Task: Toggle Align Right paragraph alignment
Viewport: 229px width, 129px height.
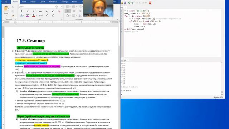Action: pyautogui.click(x=80, y=11)
